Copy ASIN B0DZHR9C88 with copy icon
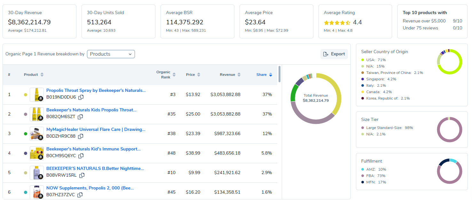 [x=81, y=136]
